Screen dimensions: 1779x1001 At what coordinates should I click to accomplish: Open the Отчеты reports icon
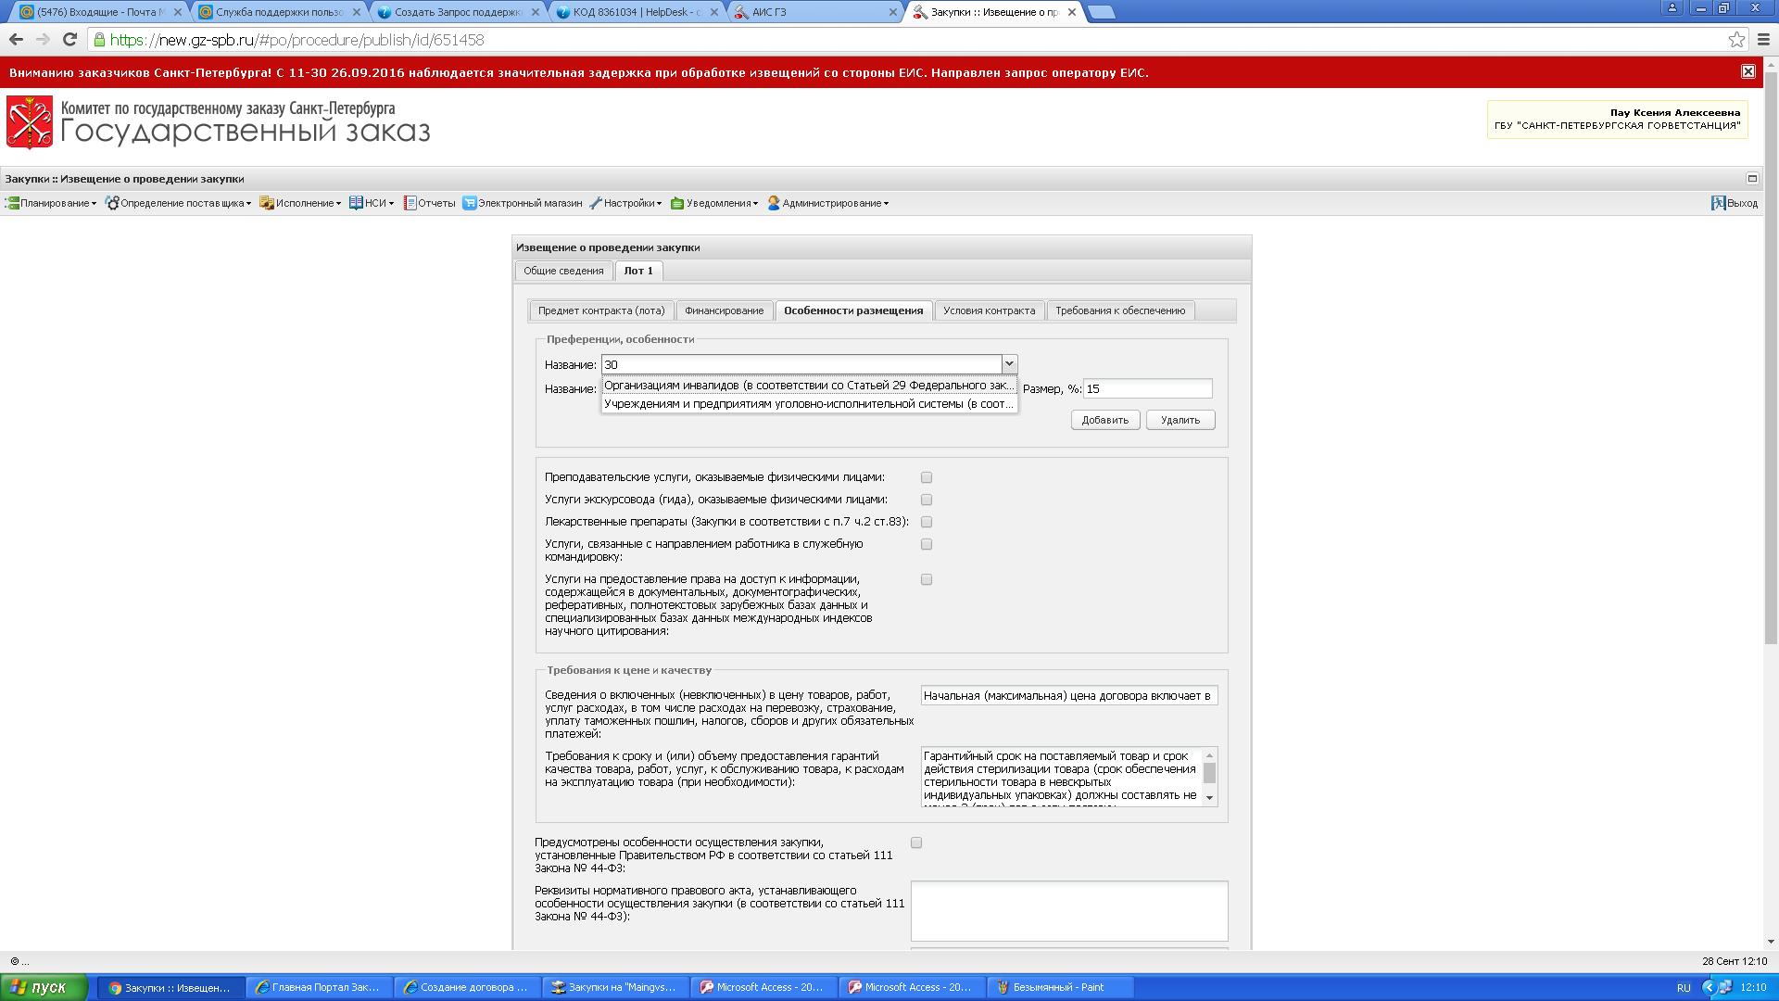410,203
